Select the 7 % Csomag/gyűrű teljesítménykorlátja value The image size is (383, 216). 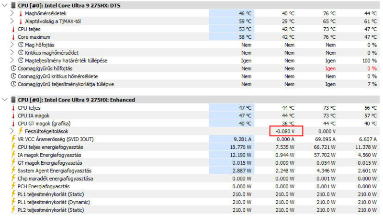pyautogui.click(x=372, y=84)
